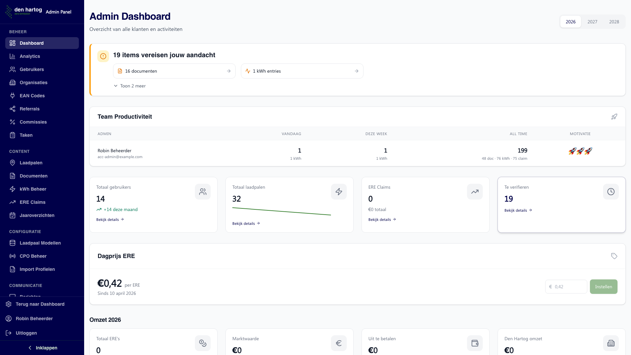The width and height of the screenshot is (631, 355).
Task: Click the warning alert icon beside 19 items
Action: point(103,56)
